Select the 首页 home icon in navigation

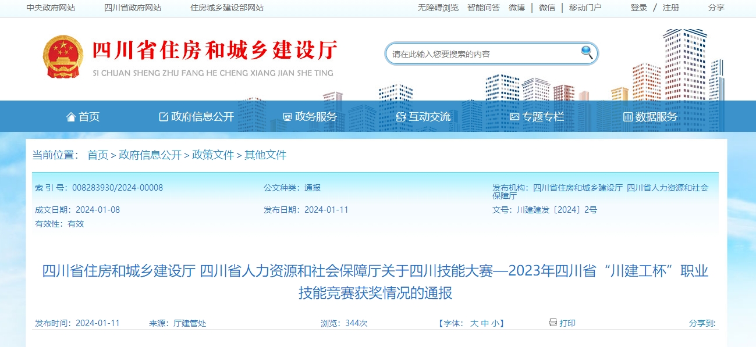point(71,116)
